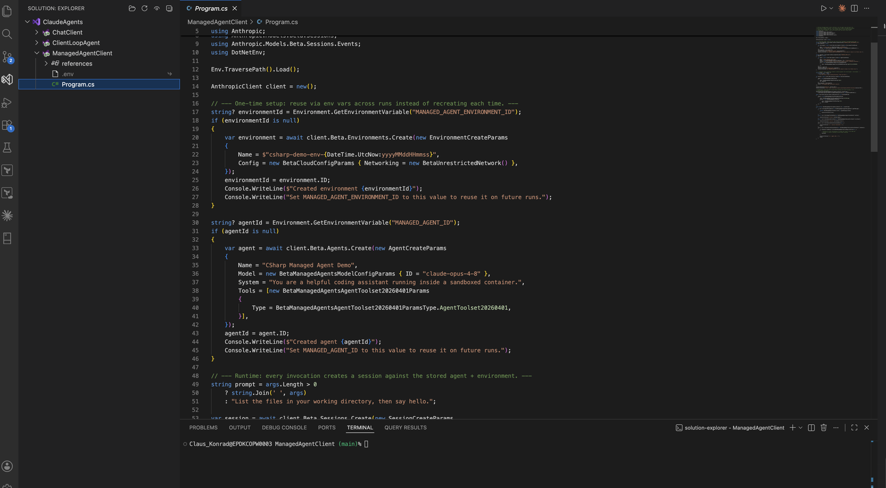Kill the terminal with trash icon
The image size is (886, 488).
tap(823, 428)
